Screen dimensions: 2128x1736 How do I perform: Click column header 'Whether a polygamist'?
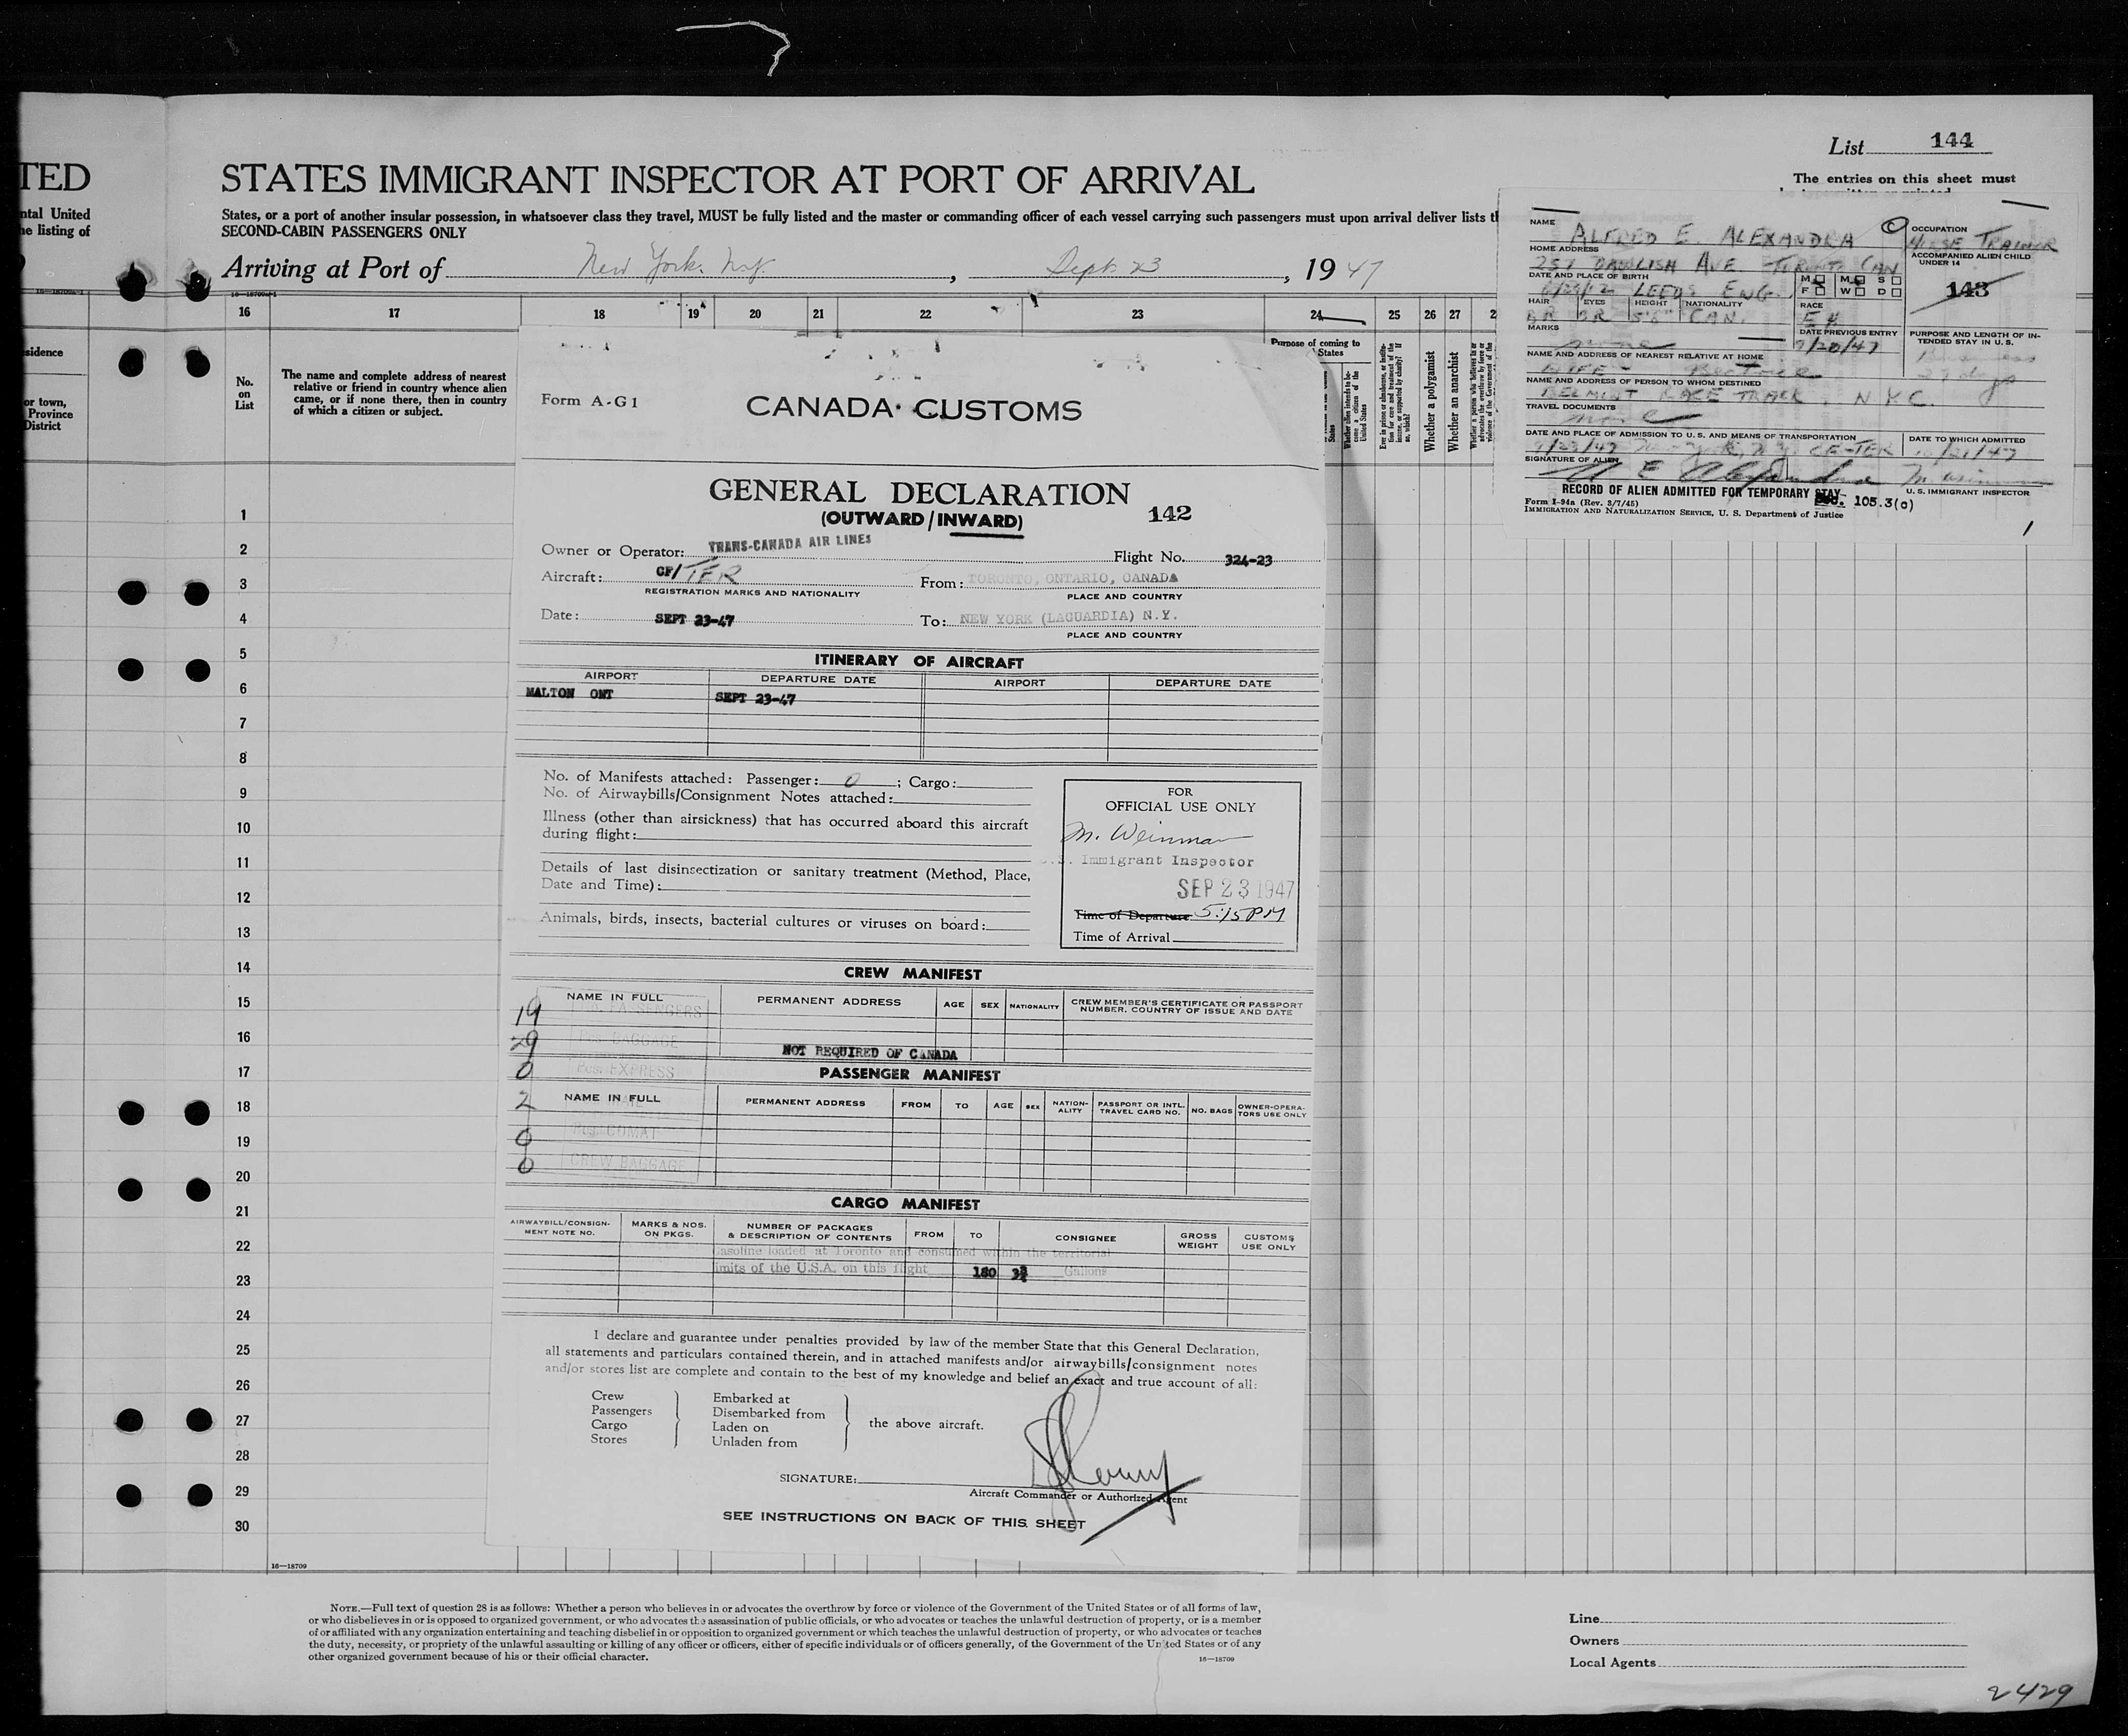coord(1430,401)
